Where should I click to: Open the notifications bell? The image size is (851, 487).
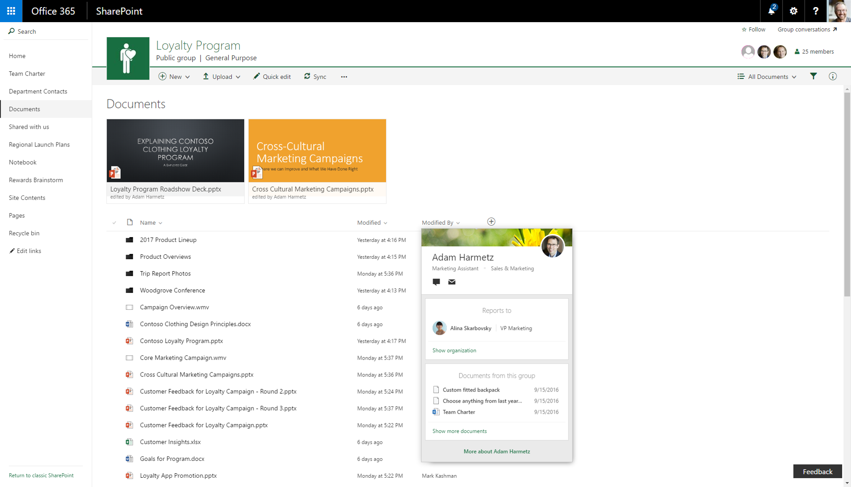pos(771,11)
